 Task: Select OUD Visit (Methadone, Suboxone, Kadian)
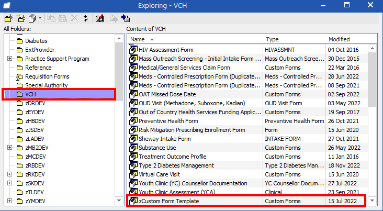click(x=248, y=103)
